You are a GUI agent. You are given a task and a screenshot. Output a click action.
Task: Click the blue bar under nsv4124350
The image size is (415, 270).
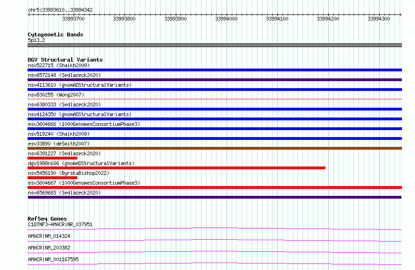coord(214,119)
